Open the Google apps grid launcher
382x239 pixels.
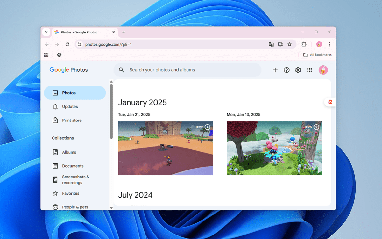coord(309,70)
